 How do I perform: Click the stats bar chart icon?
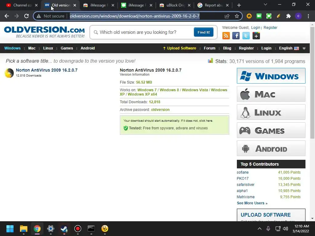point(210,61)
